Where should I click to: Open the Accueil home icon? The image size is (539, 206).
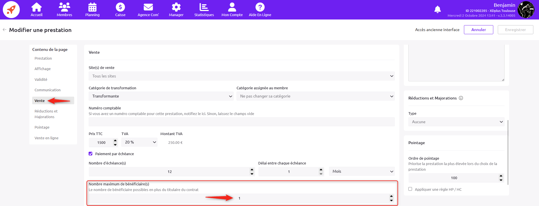tap(36, 7)
